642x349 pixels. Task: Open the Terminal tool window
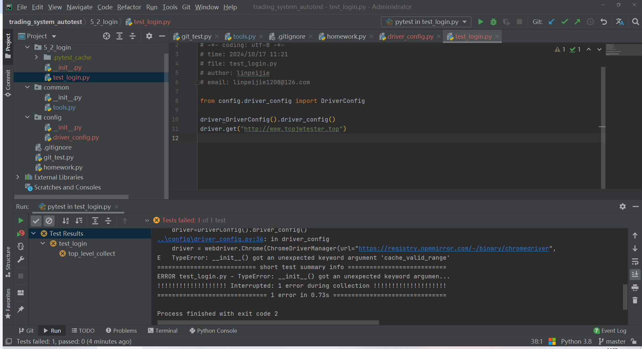point(163,331)
